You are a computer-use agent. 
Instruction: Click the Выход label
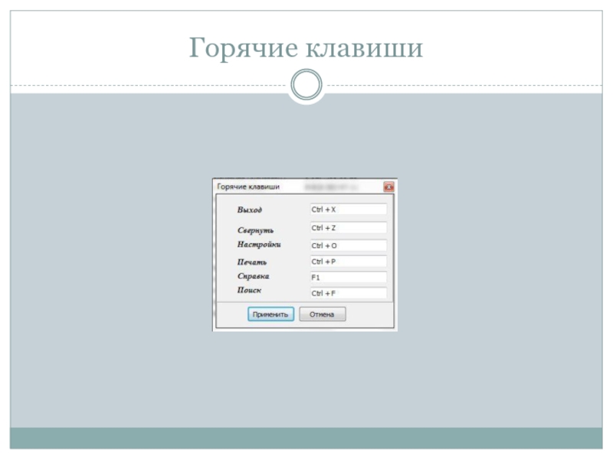click(249, 210)
